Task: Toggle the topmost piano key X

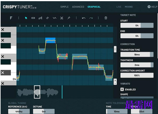Action: click(3, 29)
